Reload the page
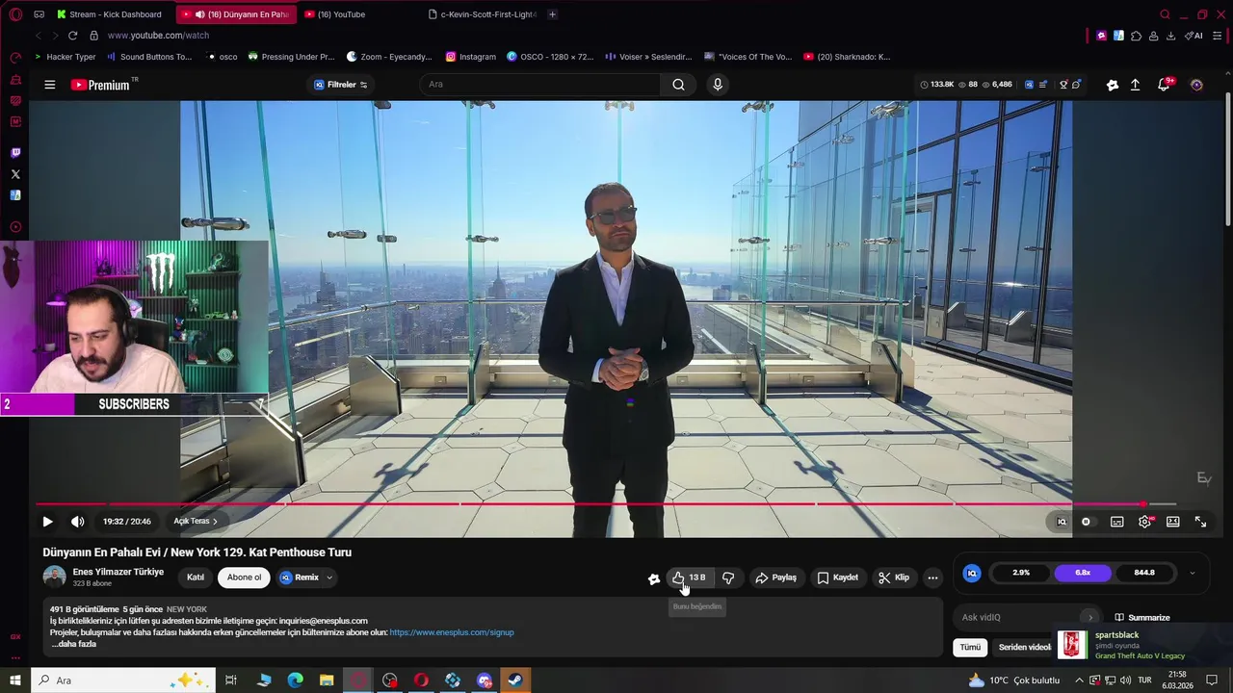 click(72, 36)
